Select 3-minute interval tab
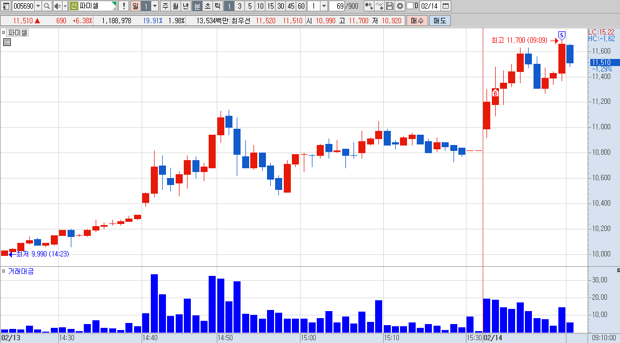620x343 pixels. click(239, 6)
